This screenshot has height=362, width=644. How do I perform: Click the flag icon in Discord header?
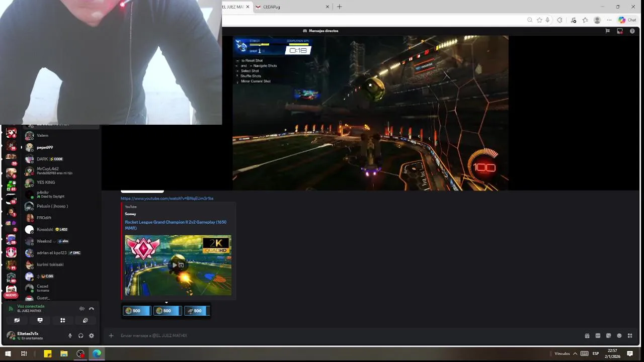click(x=607, y=31)
